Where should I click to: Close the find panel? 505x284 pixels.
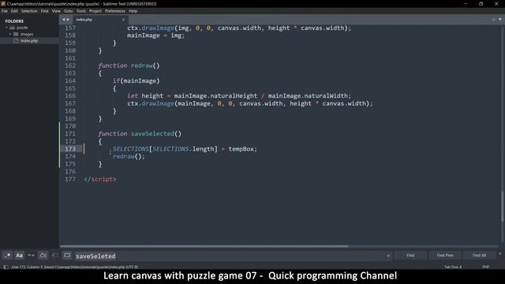[x=499, y=254]
